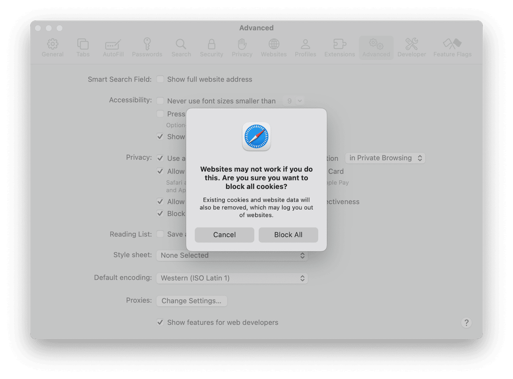This screenshot has height=379, width=513.
Task: Toggle the Press Tab checkbox under Accessibility
Action: (160, 114)
